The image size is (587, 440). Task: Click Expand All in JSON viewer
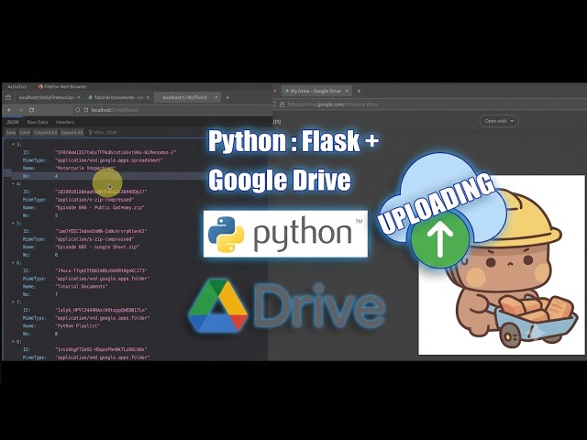(72, 132)
